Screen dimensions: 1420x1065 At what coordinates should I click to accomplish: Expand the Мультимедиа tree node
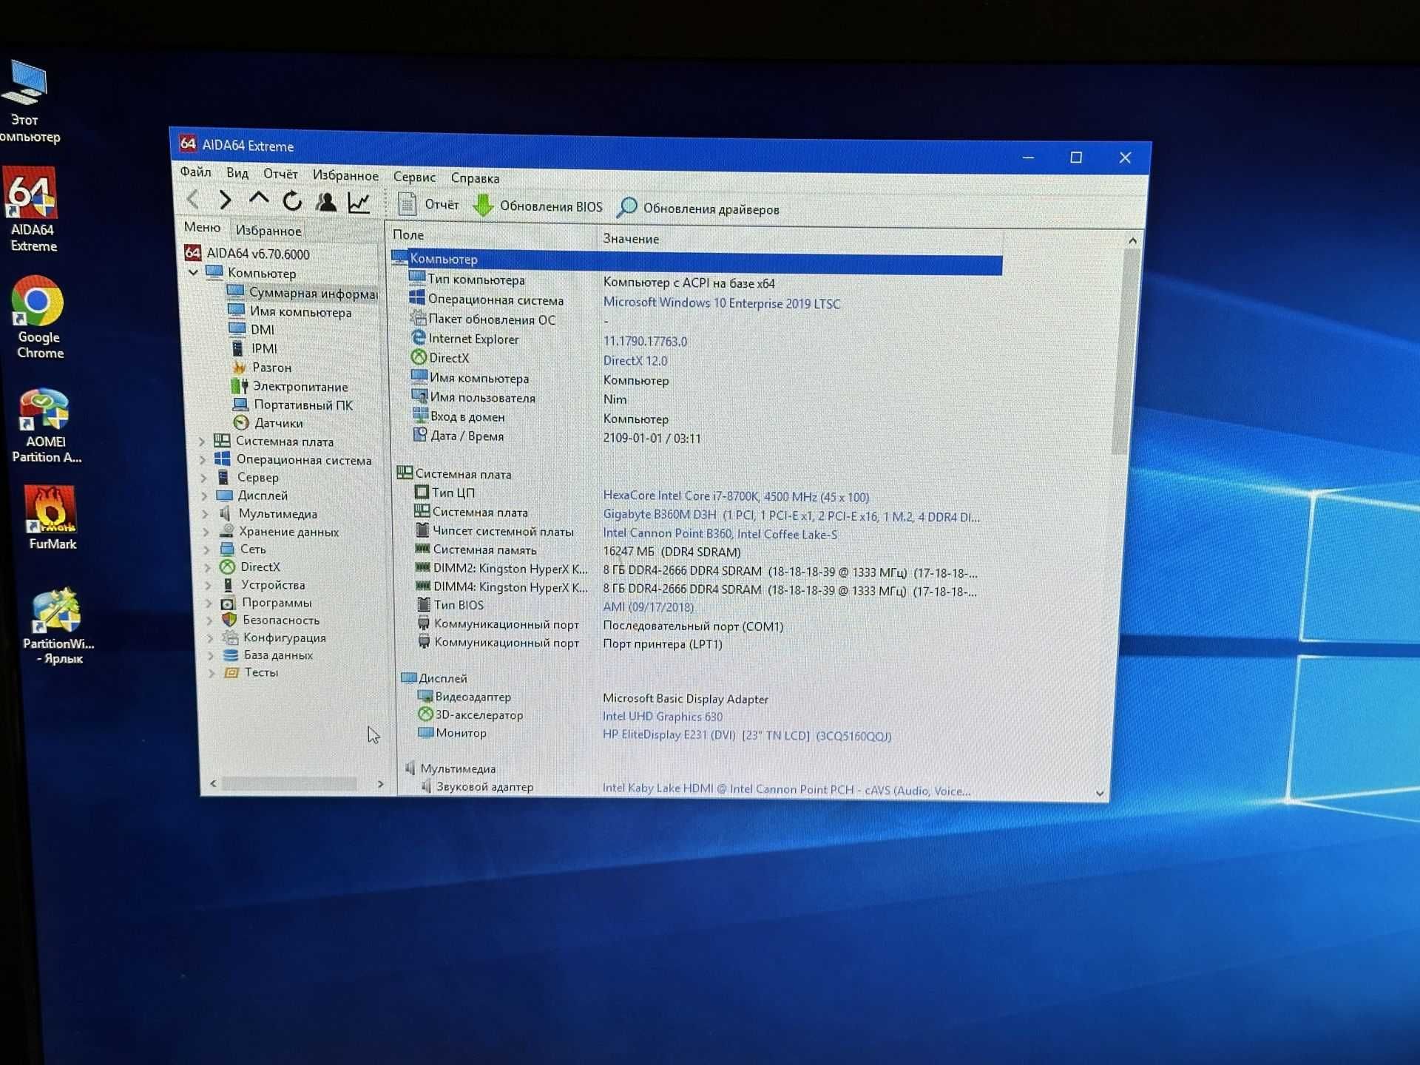pos(205,513)
